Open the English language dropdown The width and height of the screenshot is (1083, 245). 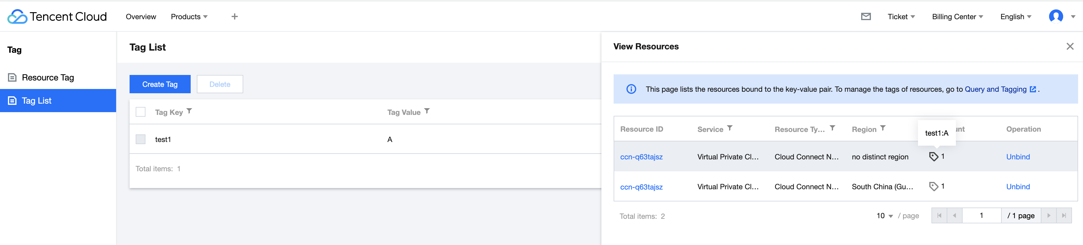(1015, 17)
